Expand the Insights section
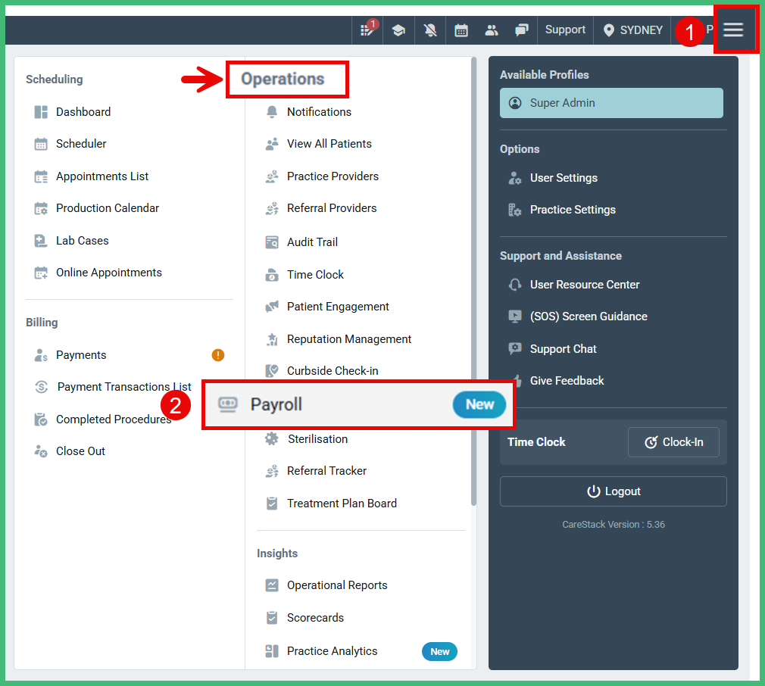Screen dimensions: 765x686 (277, 553)
